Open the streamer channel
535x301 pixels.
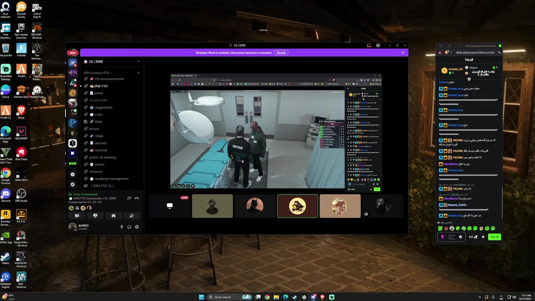point(96,171)
